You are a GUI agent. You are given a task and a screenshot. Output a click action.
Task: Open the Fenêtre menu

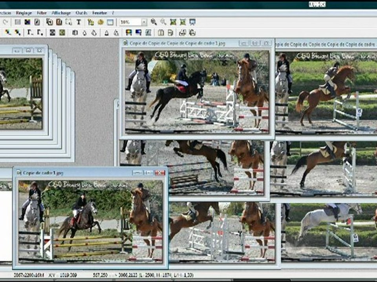[99, 13]
